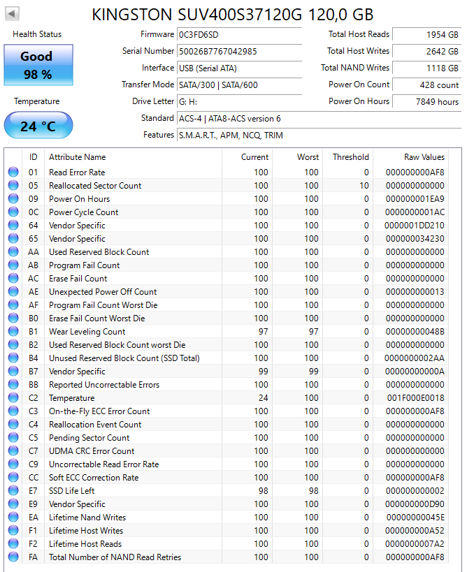Screen dimensions: 467x572
Task: Click the status orb for Erase Fail Count row AC
Action: (13, 279)
